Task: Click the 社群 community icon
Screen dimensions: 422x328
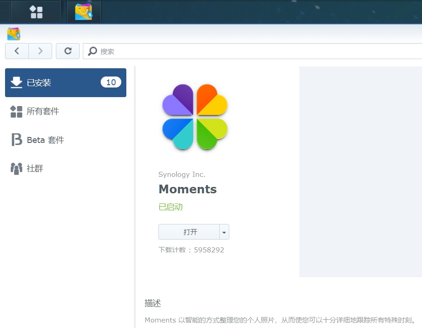Action: click(16, 168)
